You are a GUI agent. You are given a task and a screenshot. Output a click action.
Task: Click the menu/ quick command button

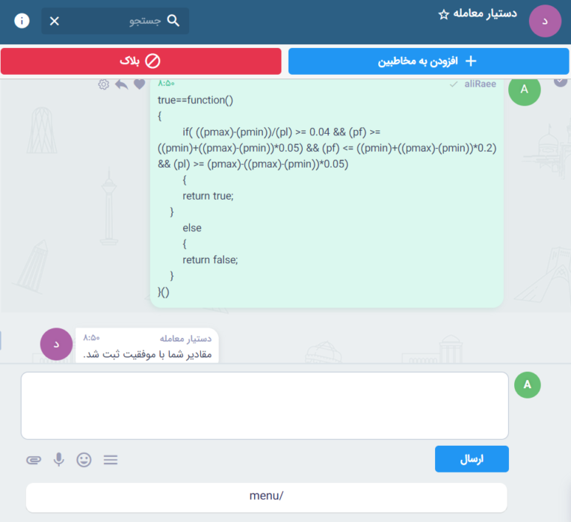click(x=267, y=497)
